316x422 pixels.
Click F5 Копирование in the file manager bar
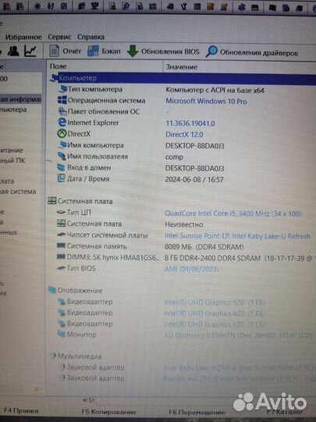[x=108, y=412]
